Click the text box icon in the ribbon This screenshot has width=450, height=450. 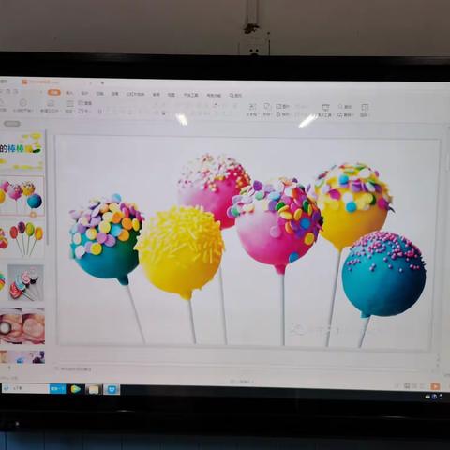[252, 107]
